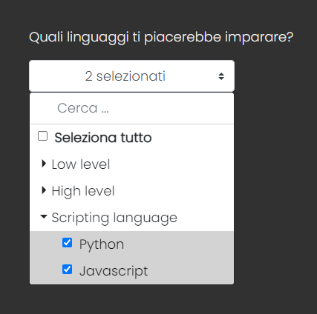Click empty space in the Python row

[178, 244]
